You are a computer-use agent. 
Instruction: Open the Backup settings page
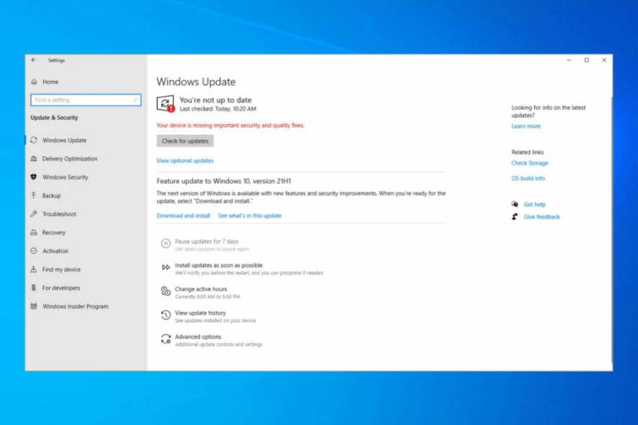pos(52,195)
